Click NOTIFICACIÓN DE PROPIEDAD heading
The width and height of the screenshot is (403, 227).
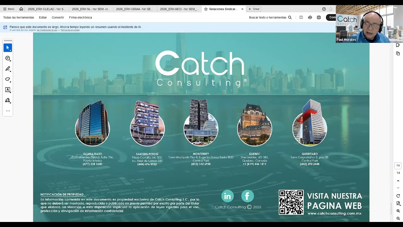[x=62, y=195]
